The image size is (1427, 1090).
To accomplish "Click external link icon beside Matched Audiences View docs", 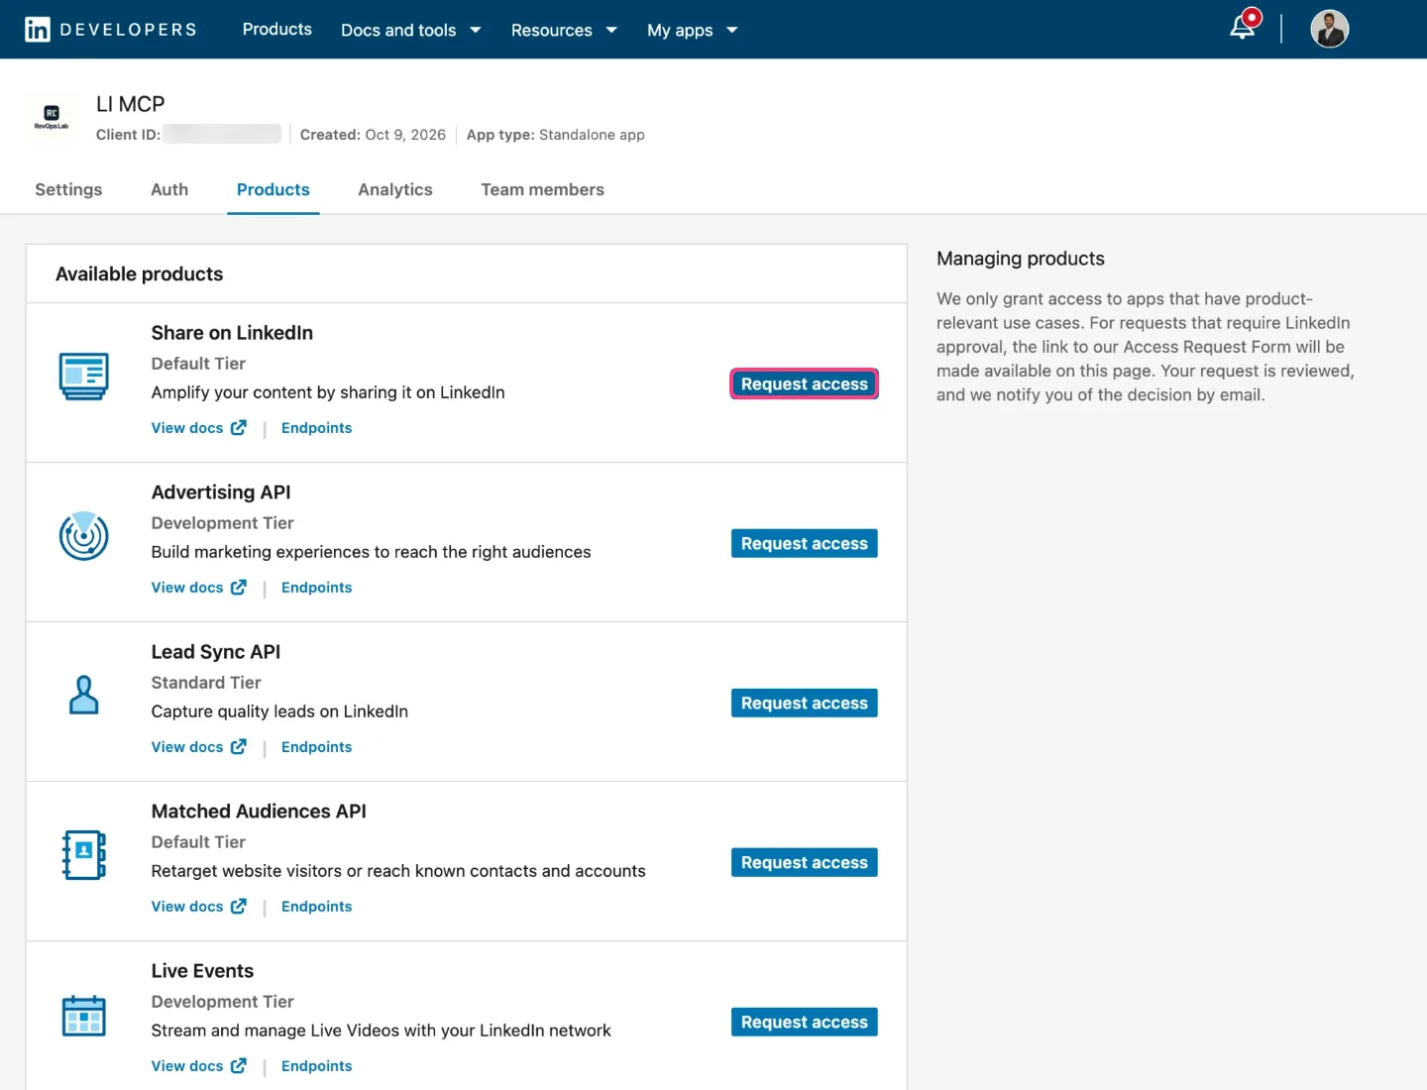I will tap(239, 907).
